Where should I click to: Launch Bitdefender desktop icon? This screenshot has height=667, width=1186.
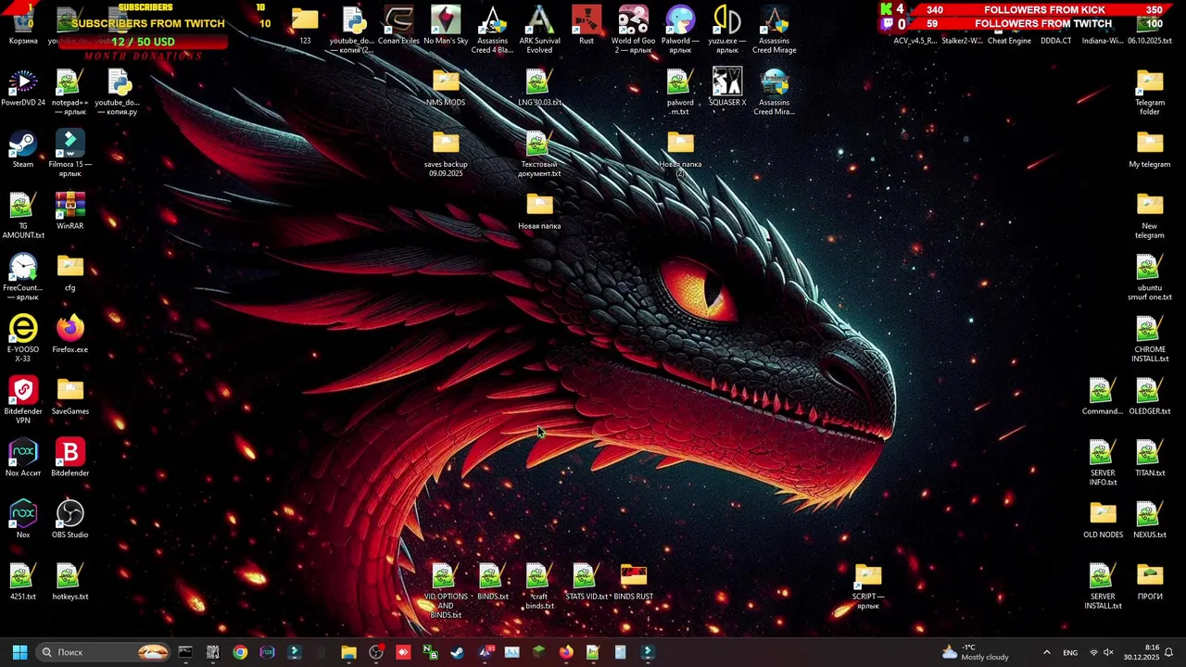tap(70, 459)
